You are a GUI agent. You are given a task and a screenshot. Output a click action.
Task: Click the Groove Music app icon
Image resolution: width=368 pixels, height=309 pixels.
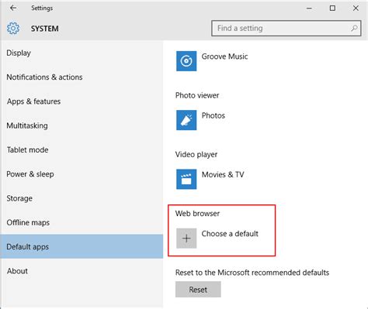186,61
